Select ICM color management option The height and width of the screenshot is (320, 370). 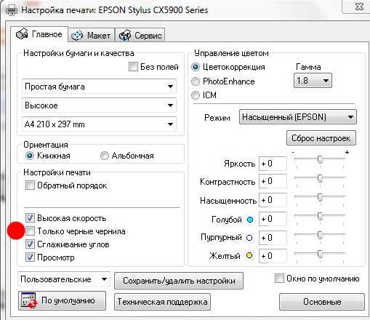click(x=196, y=95)
